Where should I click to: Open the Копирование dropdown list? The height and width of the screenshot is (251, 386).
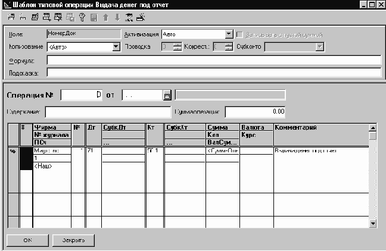point(116,46)
